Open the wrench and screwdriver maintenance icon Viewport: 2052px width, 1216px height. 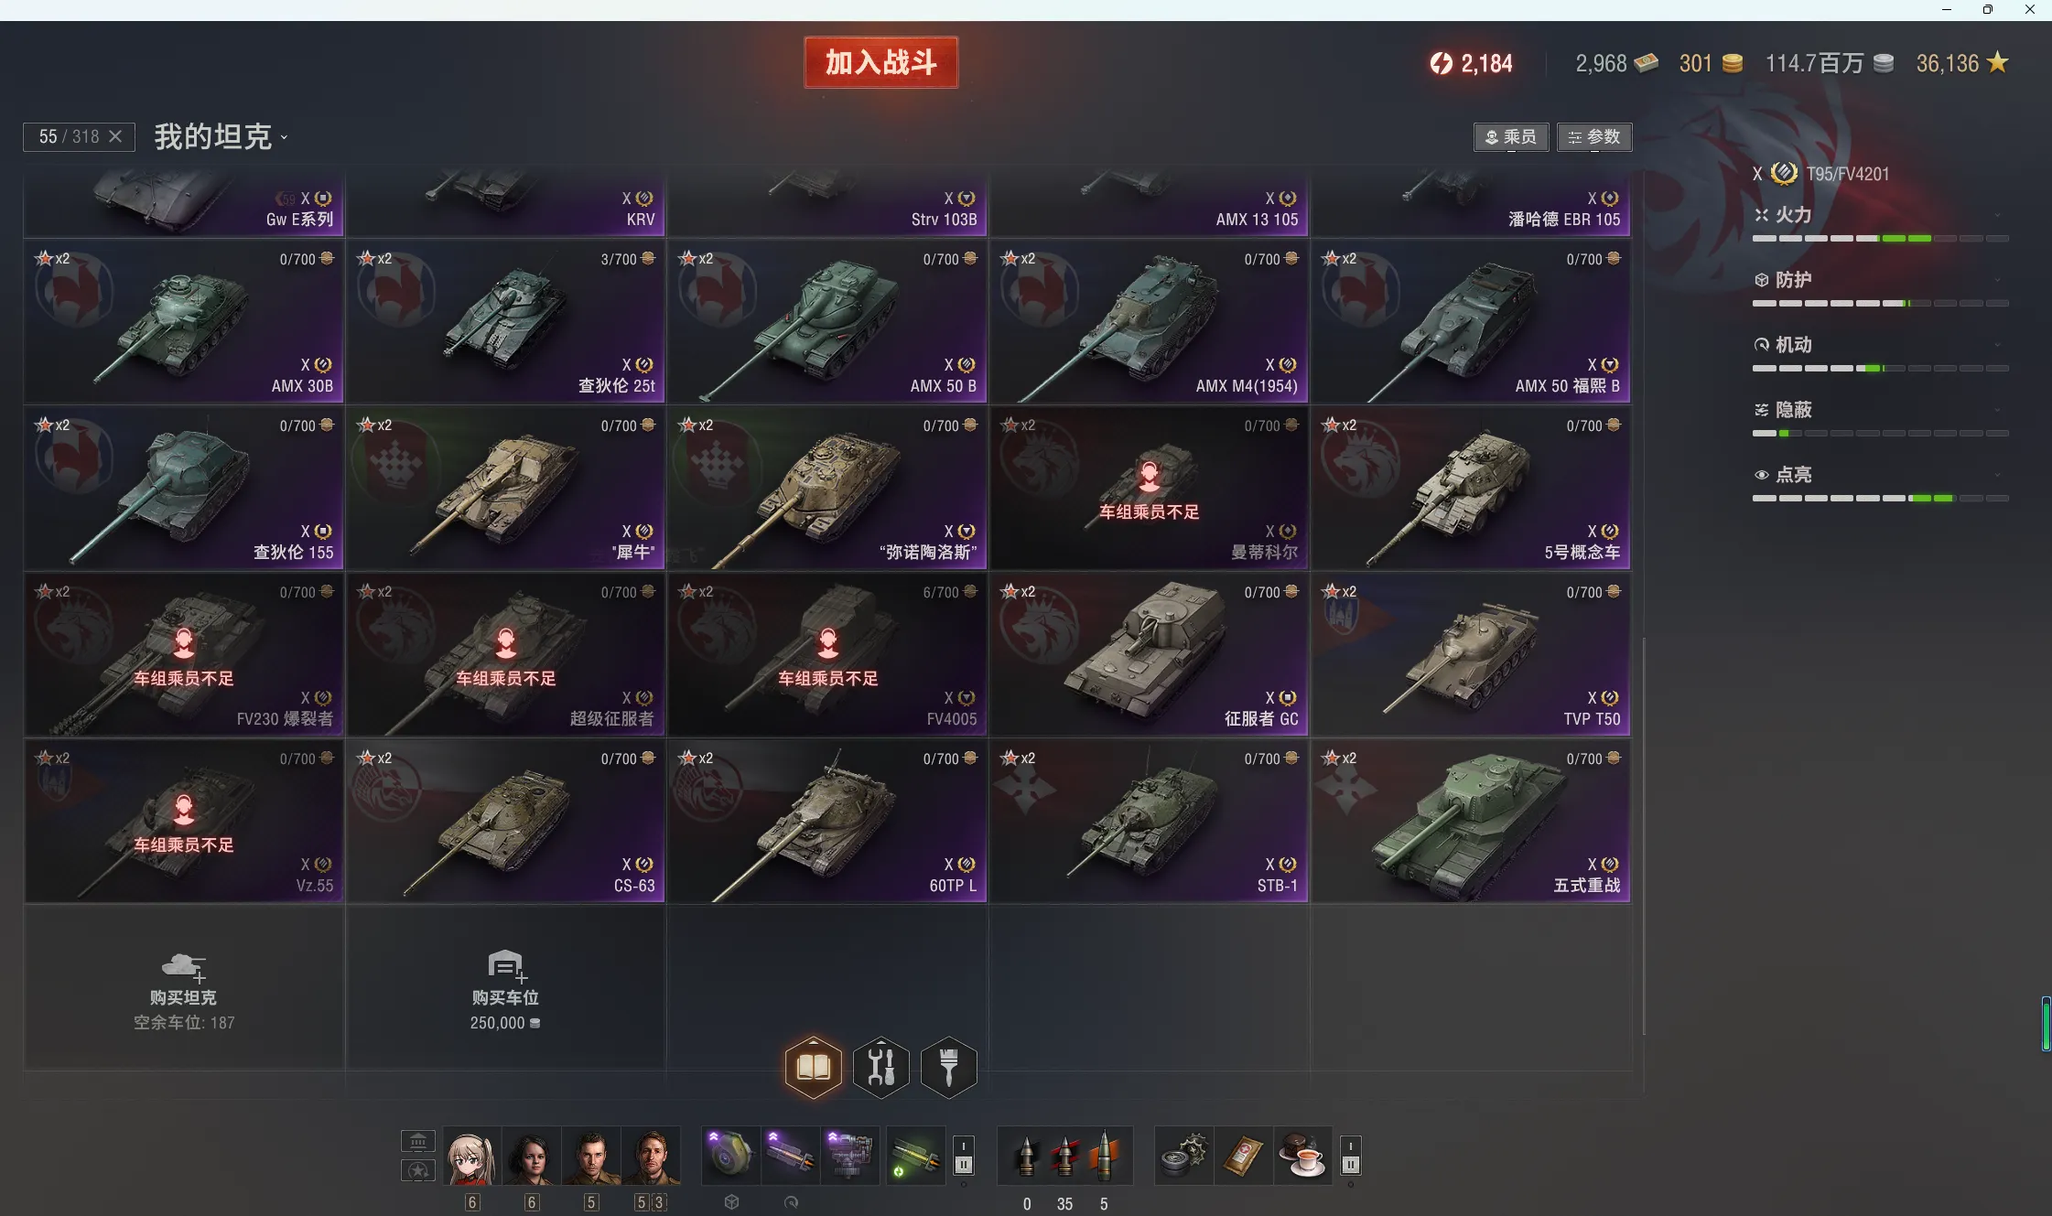click(x=880, y=1067)
